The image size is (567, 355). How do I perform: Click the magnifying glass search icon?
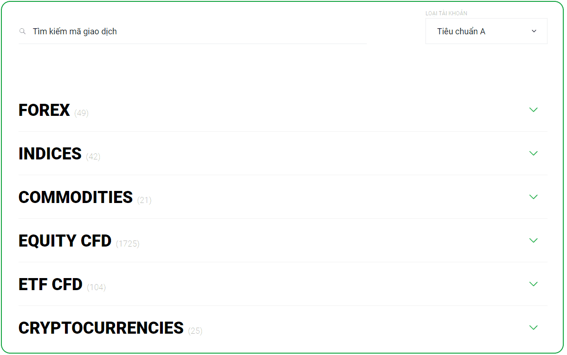point(22,32)
